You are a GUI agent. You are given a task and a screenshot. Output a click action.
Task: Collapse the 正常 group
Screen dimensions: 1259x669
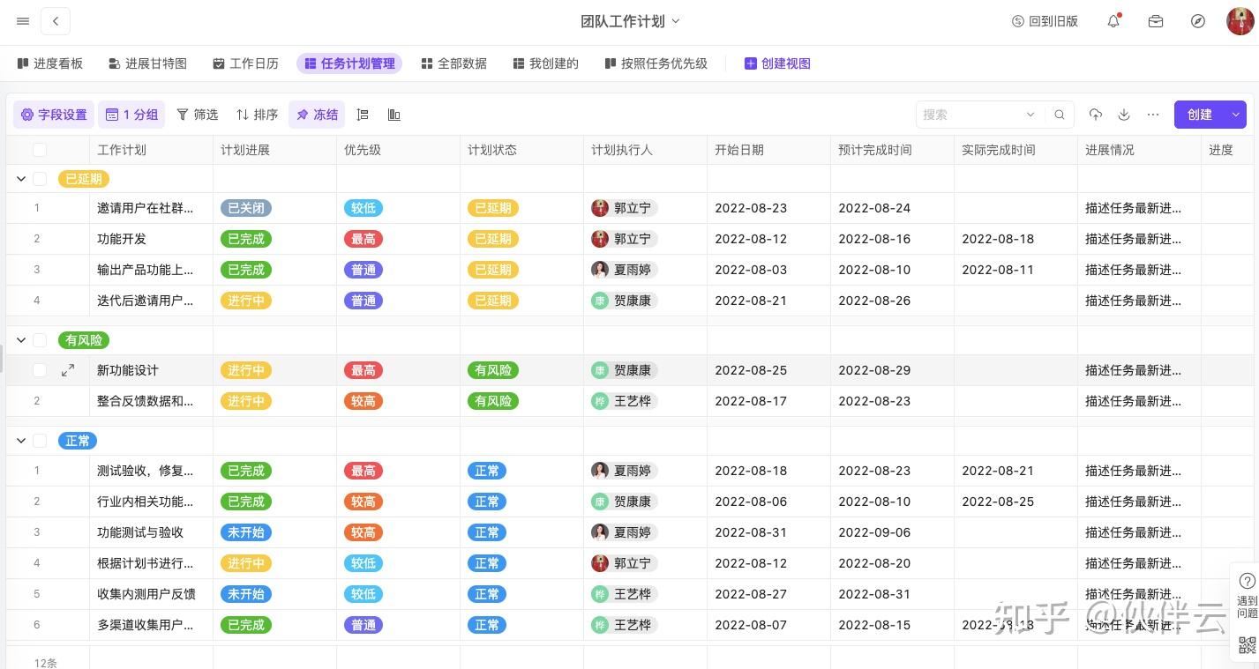click(21, 441)
